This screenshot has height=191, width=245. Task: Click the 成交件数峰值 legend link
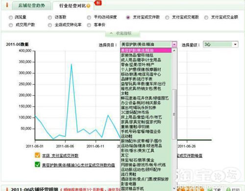point(190,156)
